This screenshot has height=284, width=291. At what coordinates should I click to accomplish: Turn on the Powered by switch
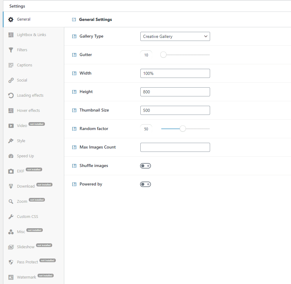coord(145,184)
